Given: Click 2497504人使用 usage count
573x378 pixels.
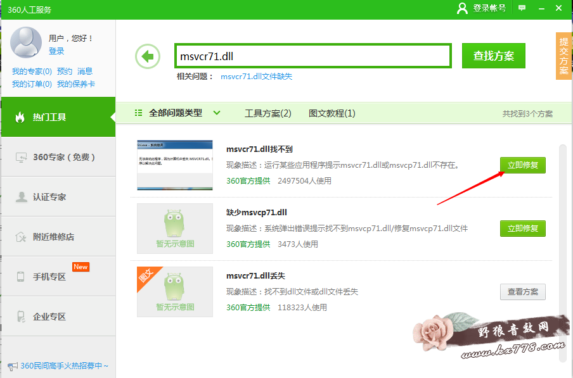Looking at the screenshot, I should [304, 181].
